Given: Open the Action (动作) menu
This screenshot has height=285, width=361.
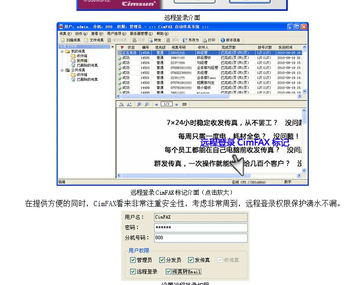Looking at the screenshot, I should 81,34.
